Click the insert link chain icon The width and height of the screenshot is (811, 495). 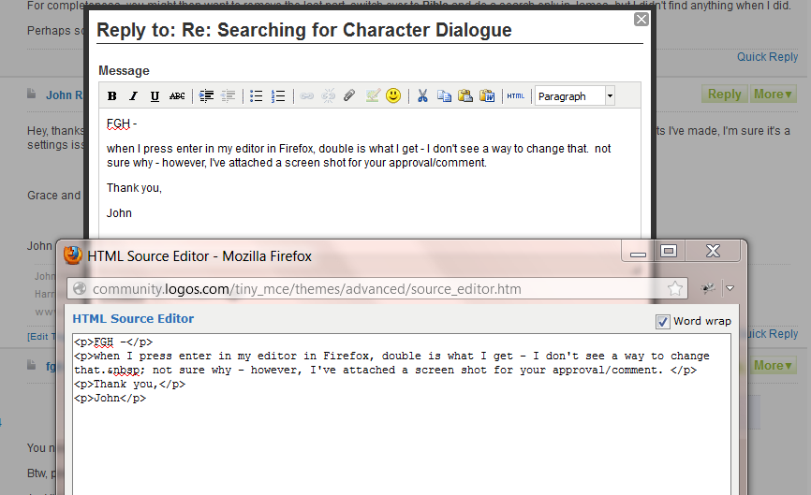tap(307, 96)
